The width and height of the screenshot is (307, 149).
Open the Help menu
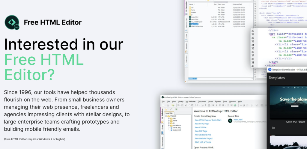(240, 102)
